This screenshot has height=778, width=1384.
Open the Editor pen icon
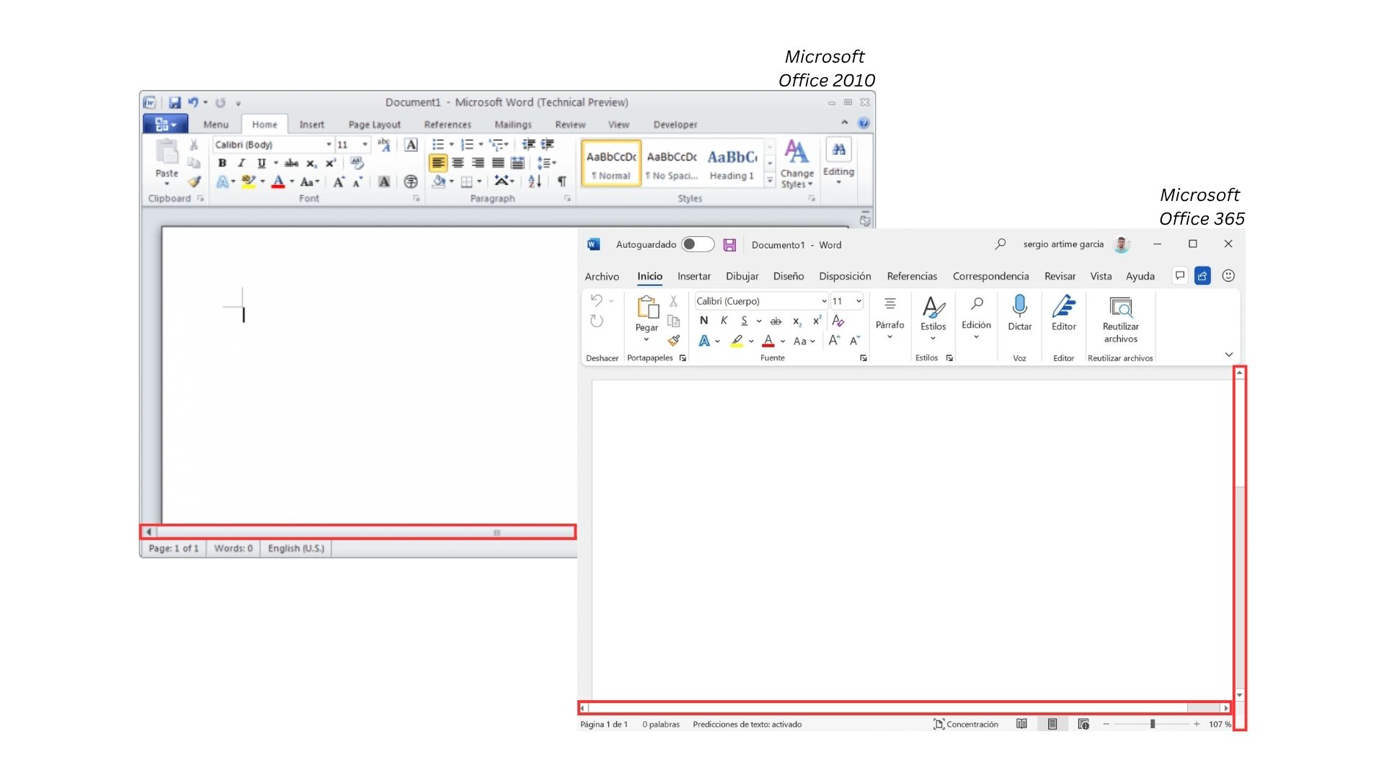[x=1063, y=307]
